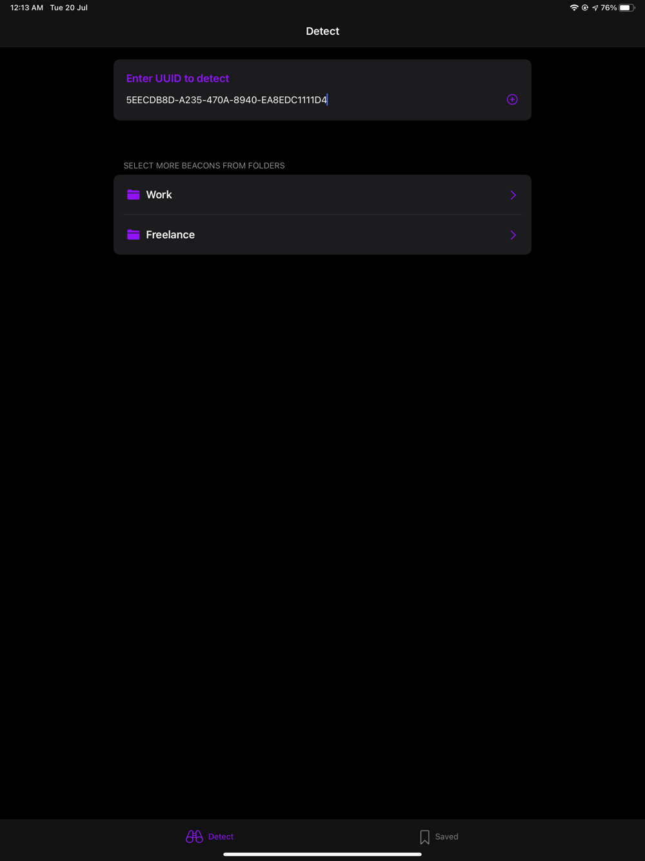Viewport: 645px width, 861px height.
Task: Tap the purple Freelance folder icon
Action: (x=134, y=234)
